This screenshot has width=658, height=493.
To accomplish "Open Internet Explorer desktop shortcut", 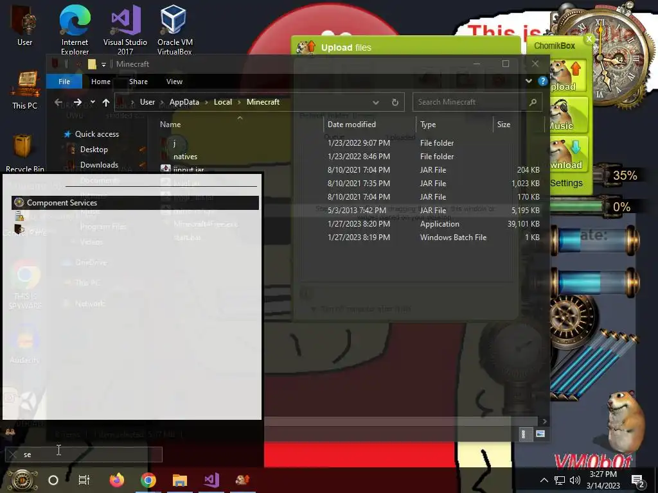I will click(75, 28).
